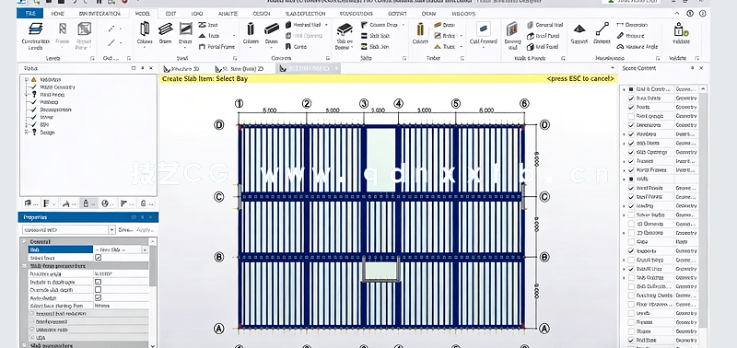Click the Slab Split tool

(375, 36)
